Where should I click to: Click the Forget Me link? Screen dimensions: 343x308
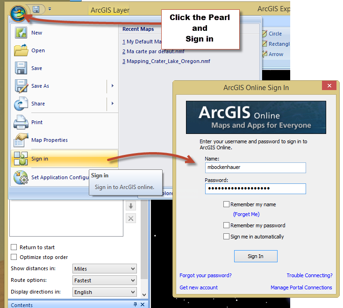tap(246, 214)
